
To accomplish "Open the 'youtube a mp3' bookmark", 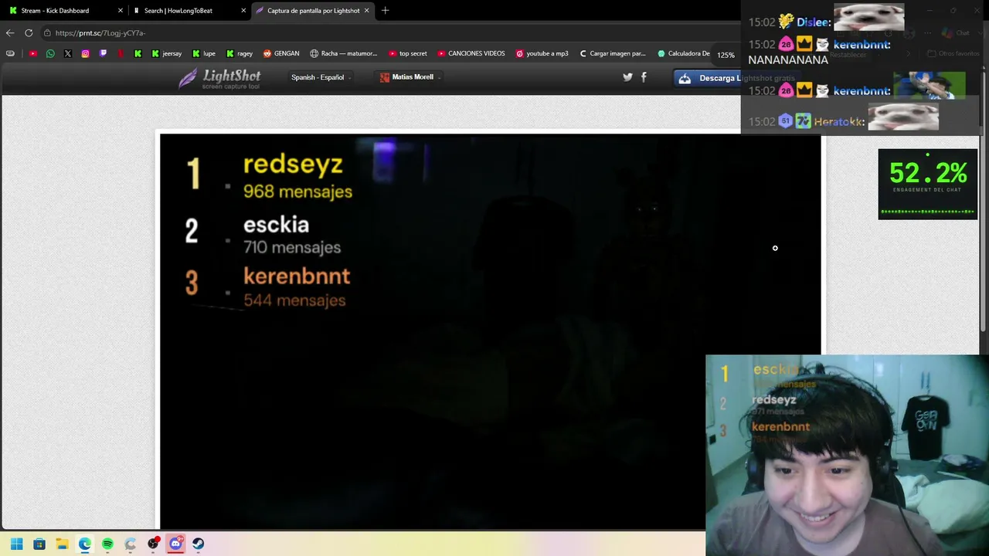I will (542, 54).
